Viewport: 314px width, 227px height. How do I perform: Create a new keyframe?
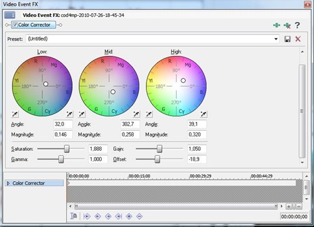[129, 216]
